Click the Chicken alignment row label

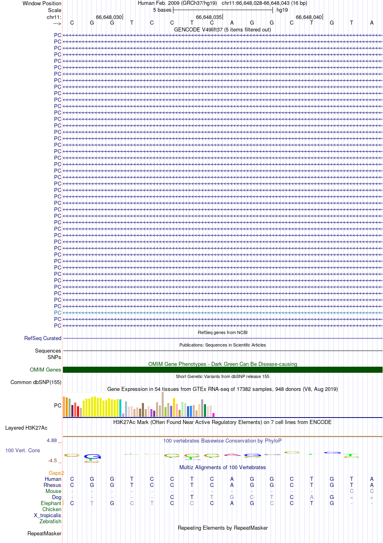tap(52, 509)
